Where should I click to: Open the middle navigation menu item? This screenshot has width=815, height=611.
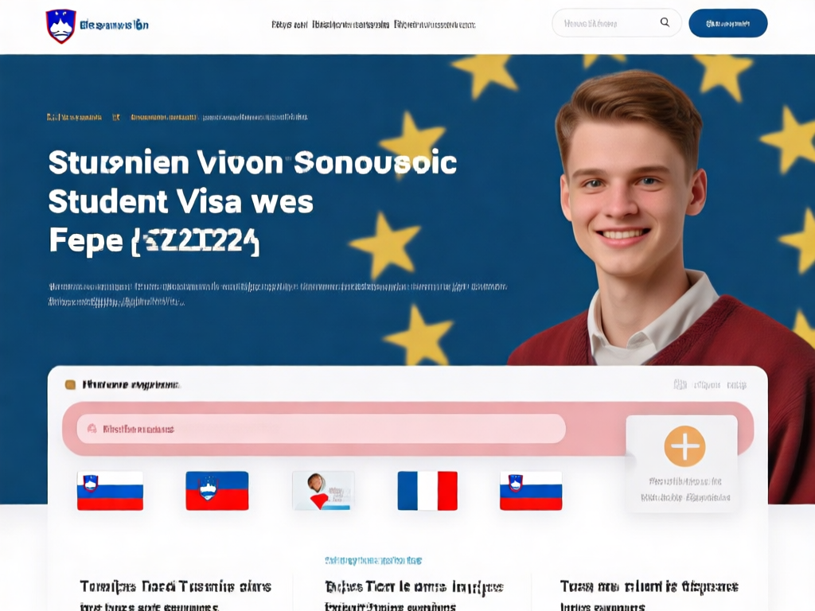click(350, 25)
